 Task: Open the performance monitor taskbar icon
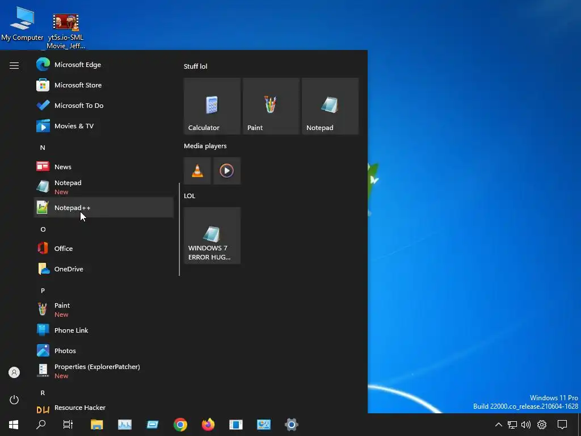124,425
